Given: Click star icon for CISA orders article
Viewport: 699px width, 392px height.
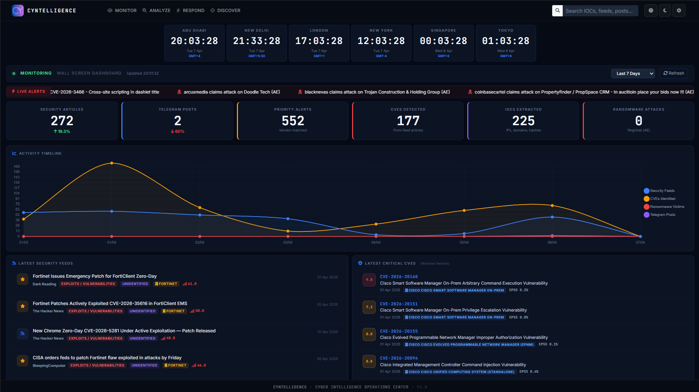Looking at the screenshot, I should (x=23, y=361).
